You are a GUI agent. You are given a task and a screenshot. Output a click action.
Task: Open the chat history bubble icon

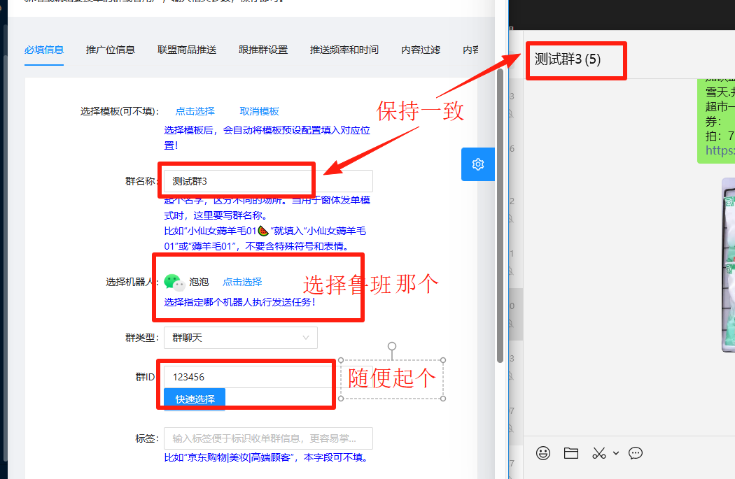636,453
